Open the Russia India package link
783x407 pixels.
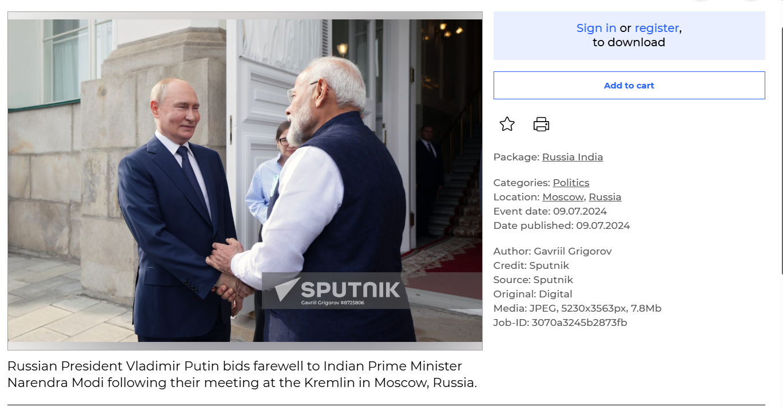[x=573, y=157]
